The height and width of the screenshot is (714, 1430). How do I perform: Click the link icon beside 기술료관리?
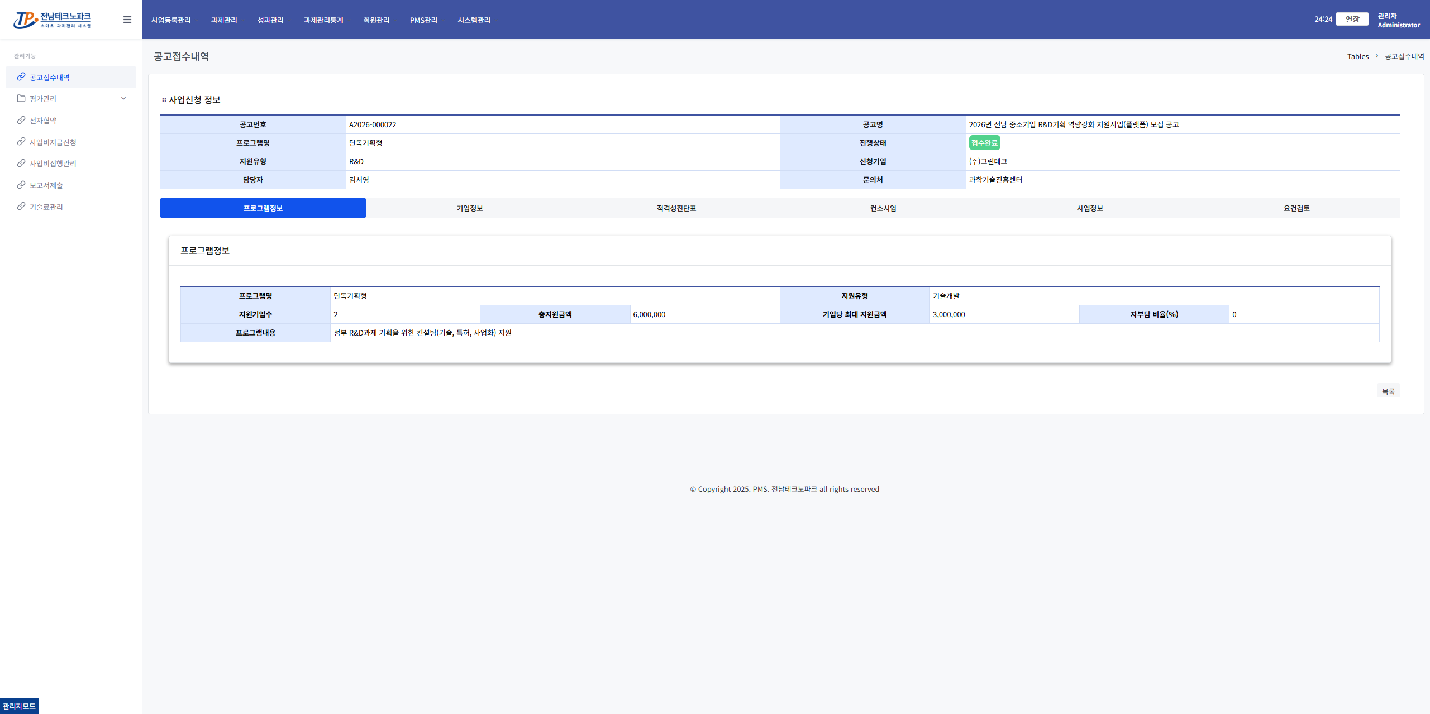click(21, 207)
